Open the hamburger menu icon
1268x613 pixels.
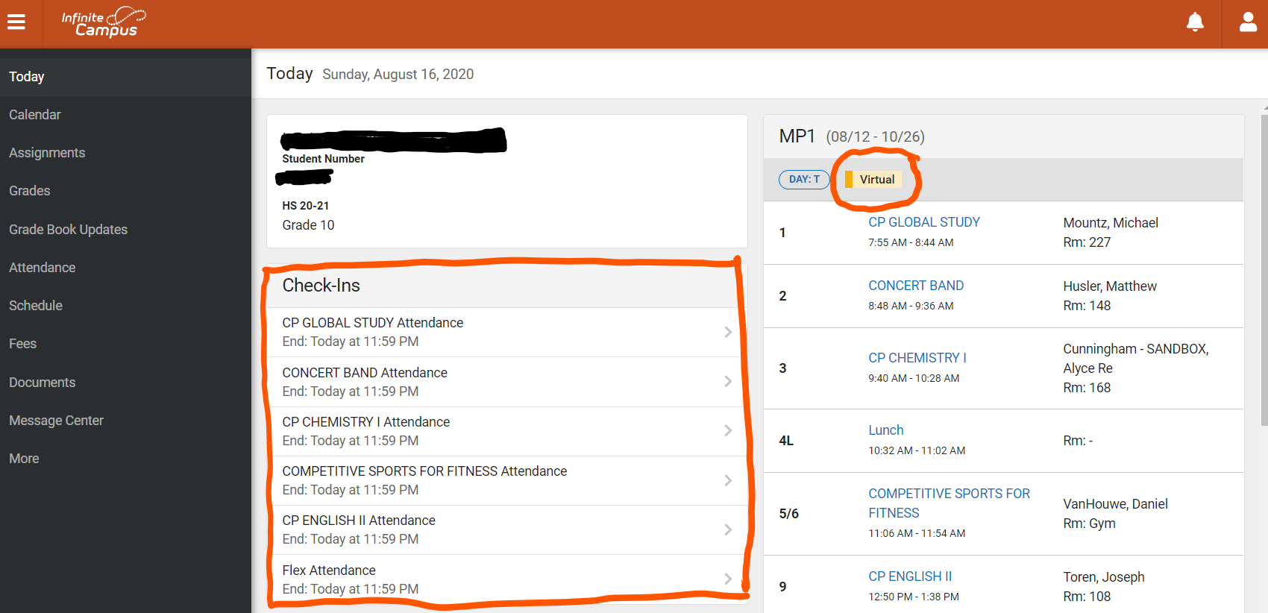[16, 22]
